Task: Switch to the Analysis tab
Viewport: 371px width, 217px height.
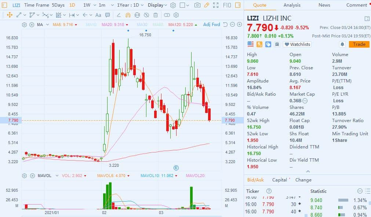Action: 292,5
